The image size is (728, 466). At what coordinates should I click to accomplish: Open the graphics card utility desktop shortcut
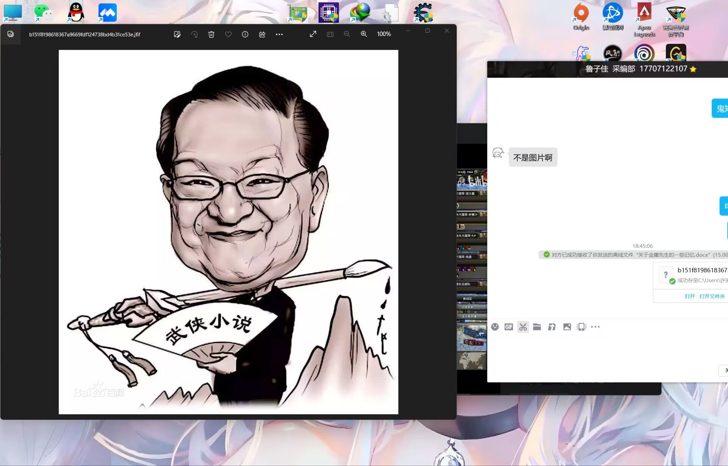pos(297,13)
